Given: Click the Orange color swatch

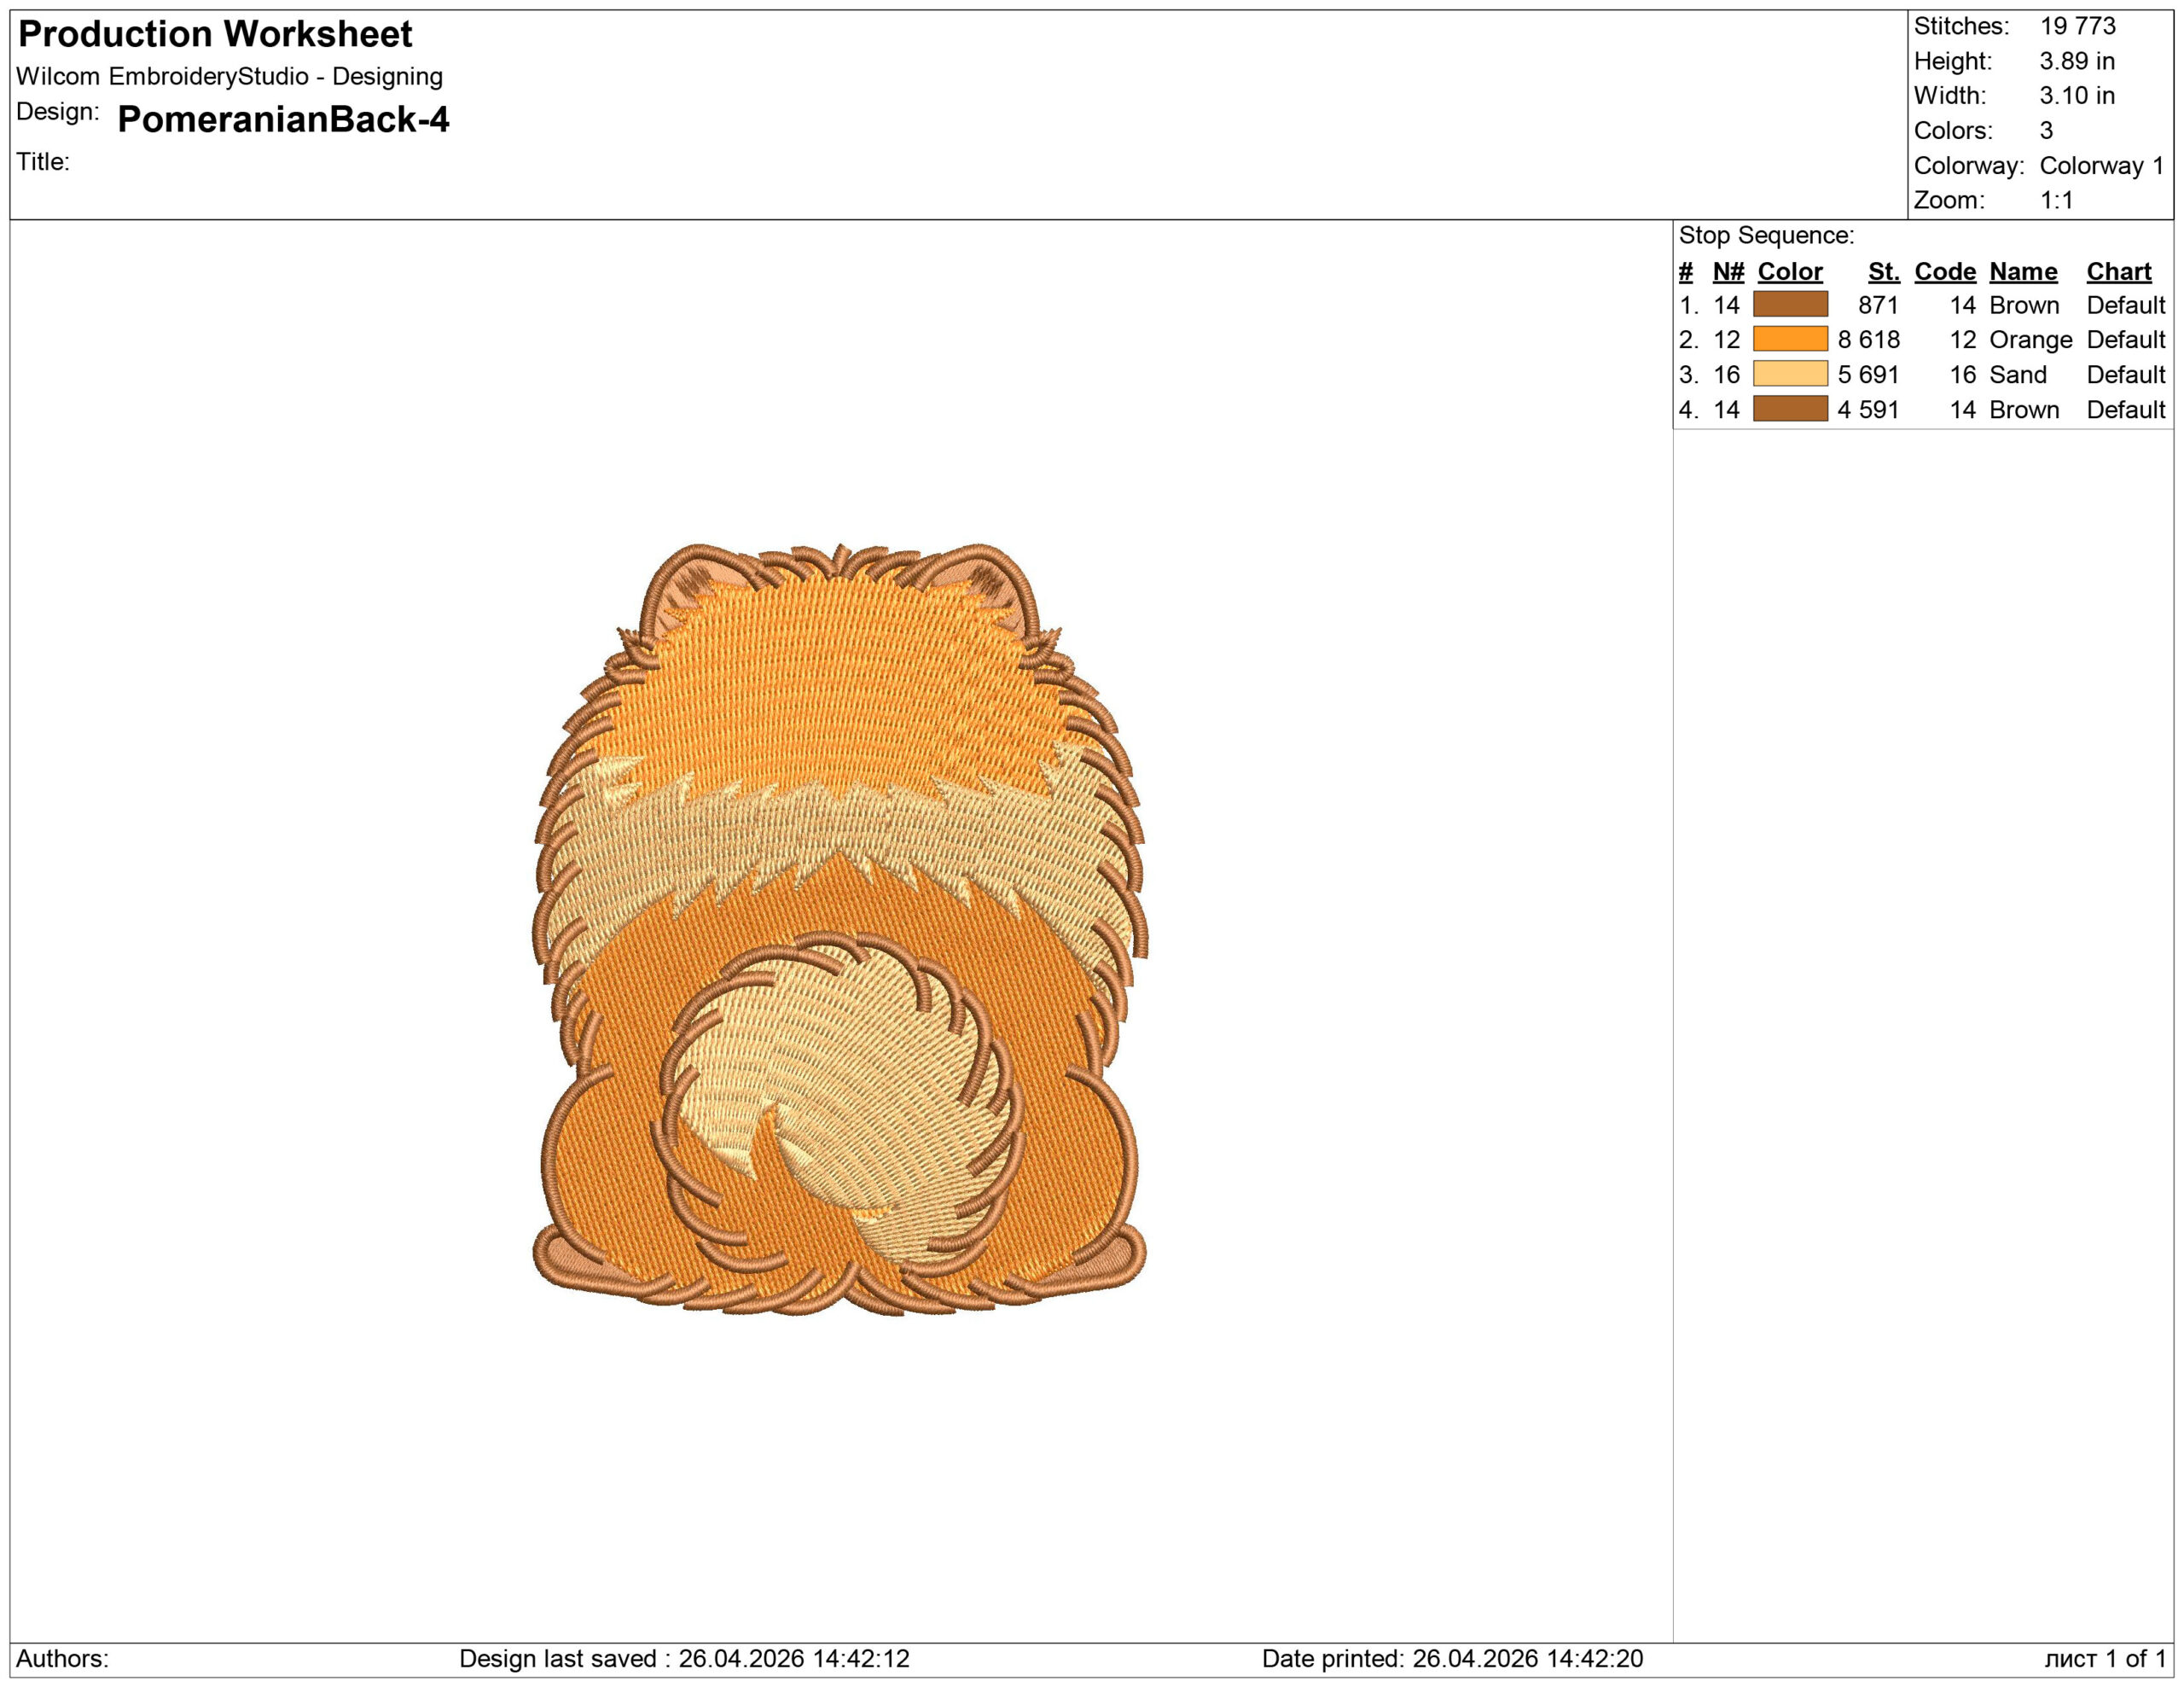Looking at the screenshot, I should coord(1790,339).
